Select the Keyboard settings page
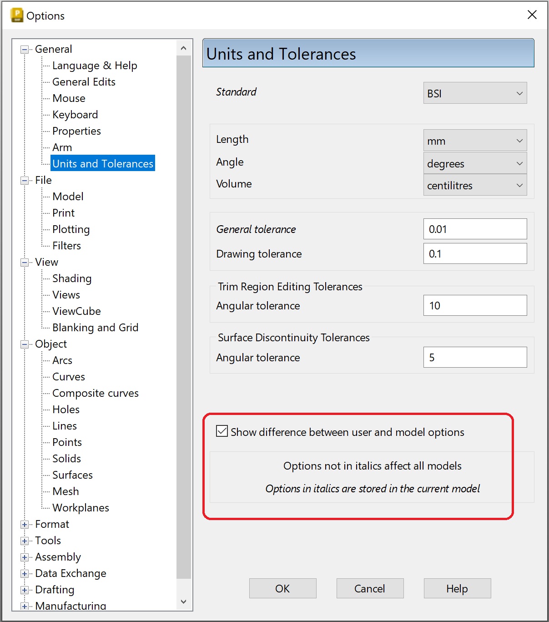This screenshot has height=622, width=549. (x=75, y=114)
